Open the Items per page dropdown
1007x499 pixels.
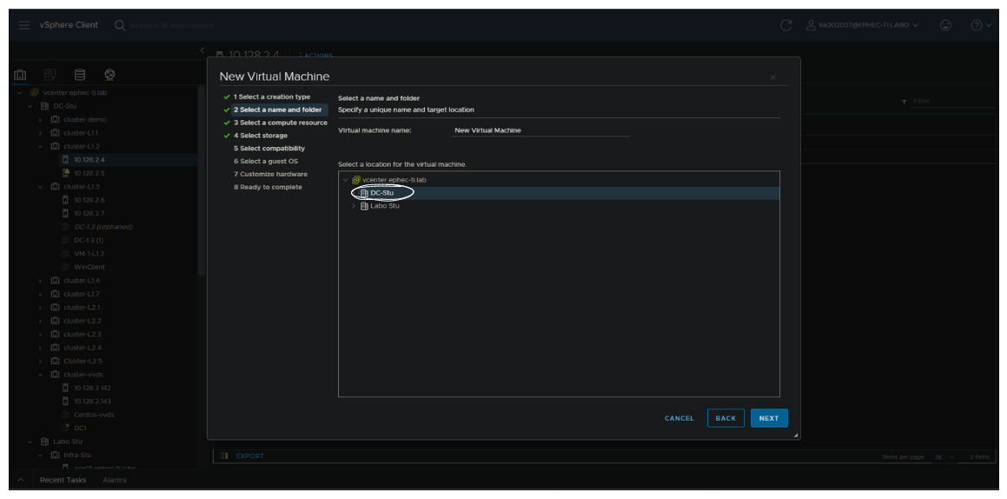click(944, 456)
